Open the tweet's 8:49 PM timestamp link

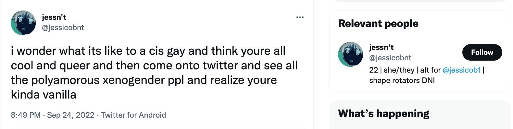pyautogui.click(x=26, y=115)
